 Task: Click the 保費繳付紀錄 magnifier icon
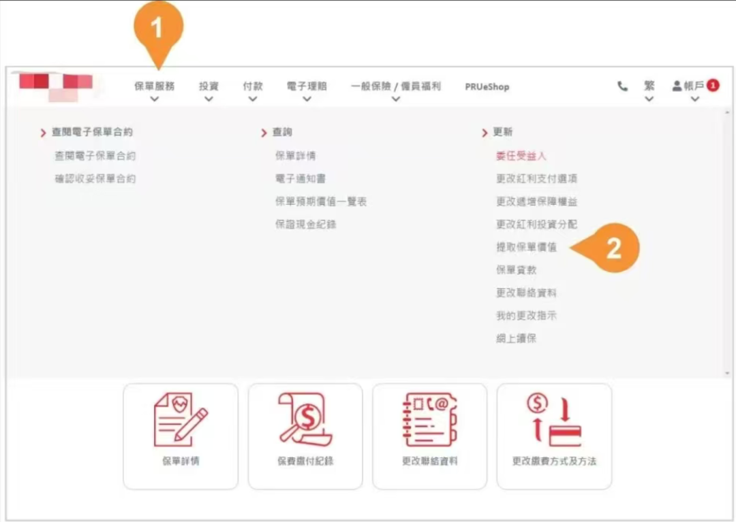click(305, 419)
